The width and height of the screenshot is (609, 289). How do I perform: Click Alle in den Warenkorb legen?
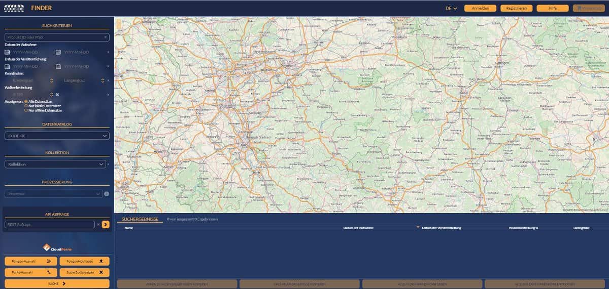[x=422, y=284]
